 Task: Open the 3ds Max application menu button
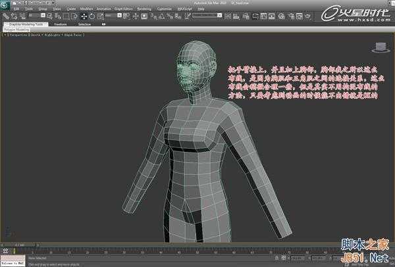point(5,5)
